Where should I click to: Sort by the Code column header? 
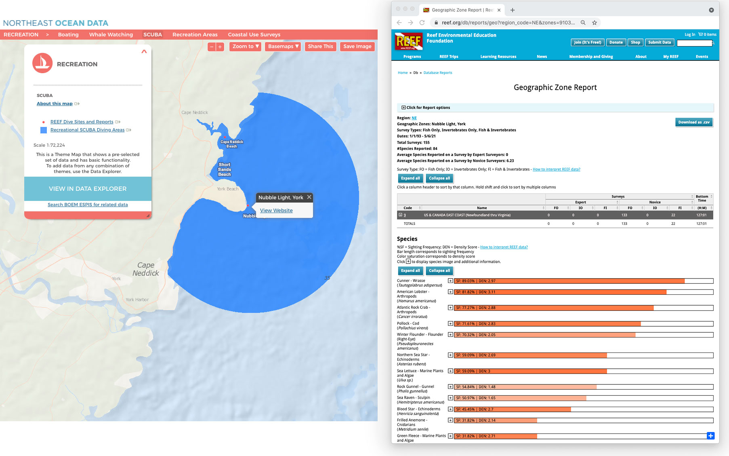click(x=408, y=208)
